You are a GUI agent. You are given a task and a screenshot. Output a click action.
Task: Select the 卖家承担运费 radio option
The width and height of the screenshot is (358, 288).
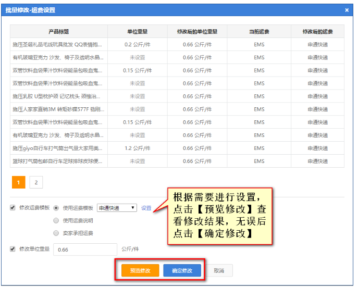pos(56,233)
